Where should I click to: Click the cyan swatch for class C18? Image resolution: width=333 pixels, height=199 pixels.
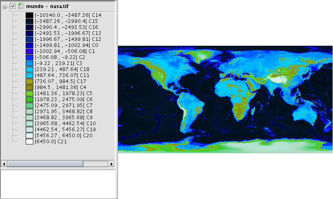point(30,69)
